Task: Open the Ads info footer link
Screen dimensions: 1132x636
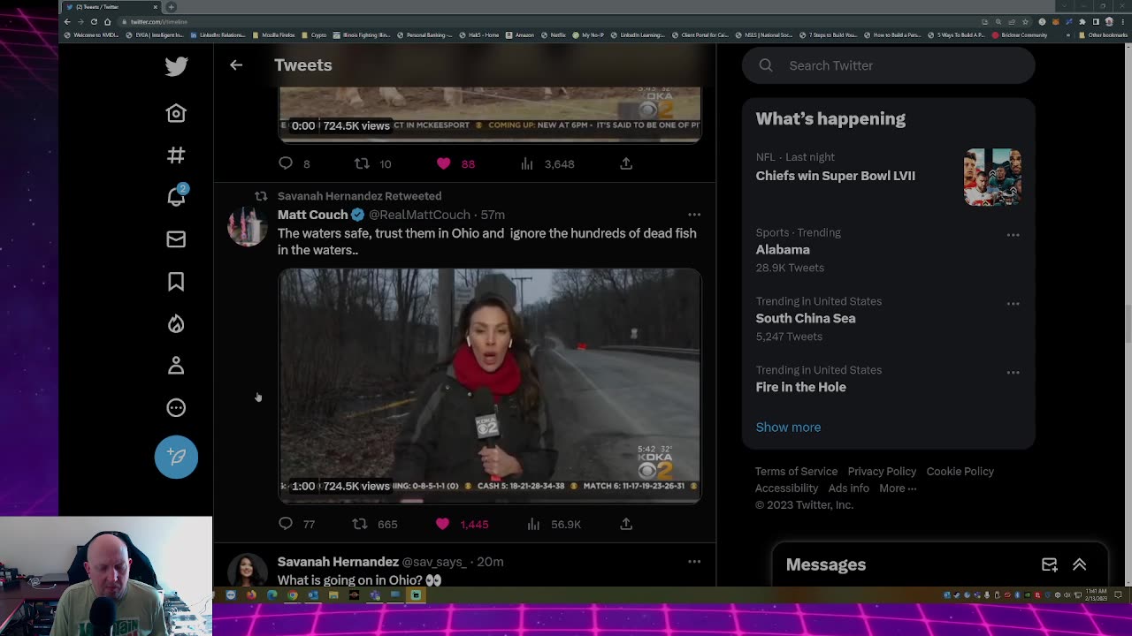Action: [848, 488]
